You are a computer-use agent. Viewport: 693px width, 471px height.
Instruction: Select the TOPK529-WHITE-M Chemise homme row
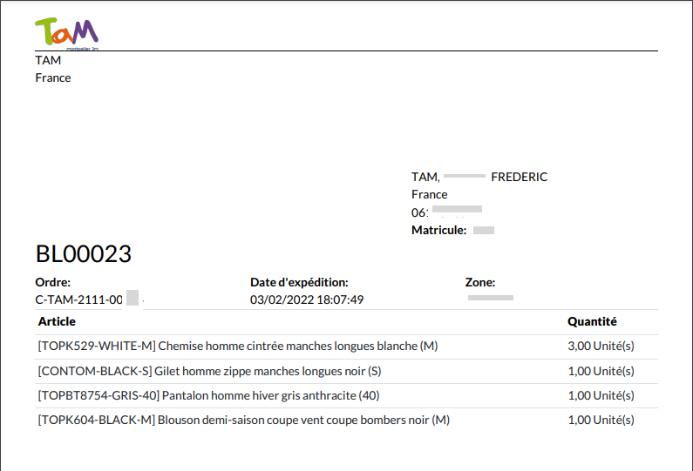[x=347, y=347]
